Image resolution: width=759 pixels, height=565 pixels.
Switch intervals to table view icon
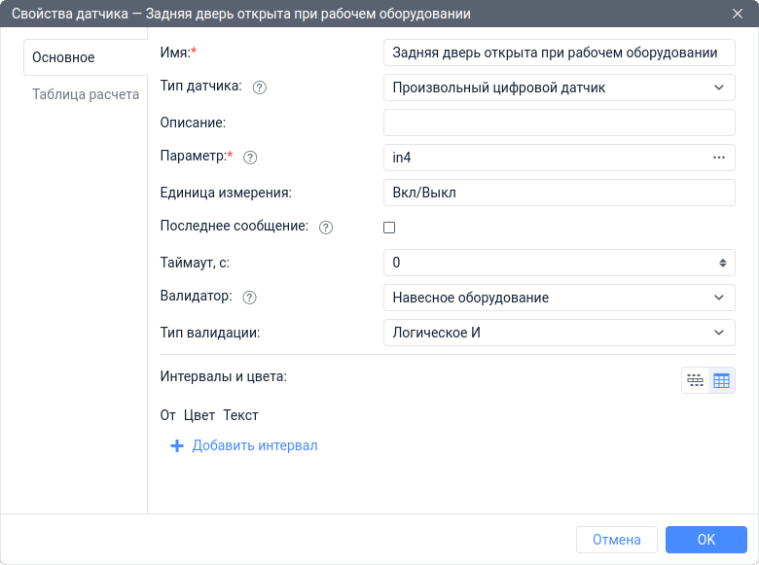[x=721, y=380]
